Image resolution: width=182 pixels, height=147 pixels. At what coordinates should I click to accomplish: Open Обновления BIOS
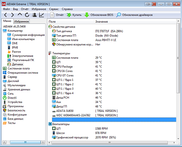point(99,15)
